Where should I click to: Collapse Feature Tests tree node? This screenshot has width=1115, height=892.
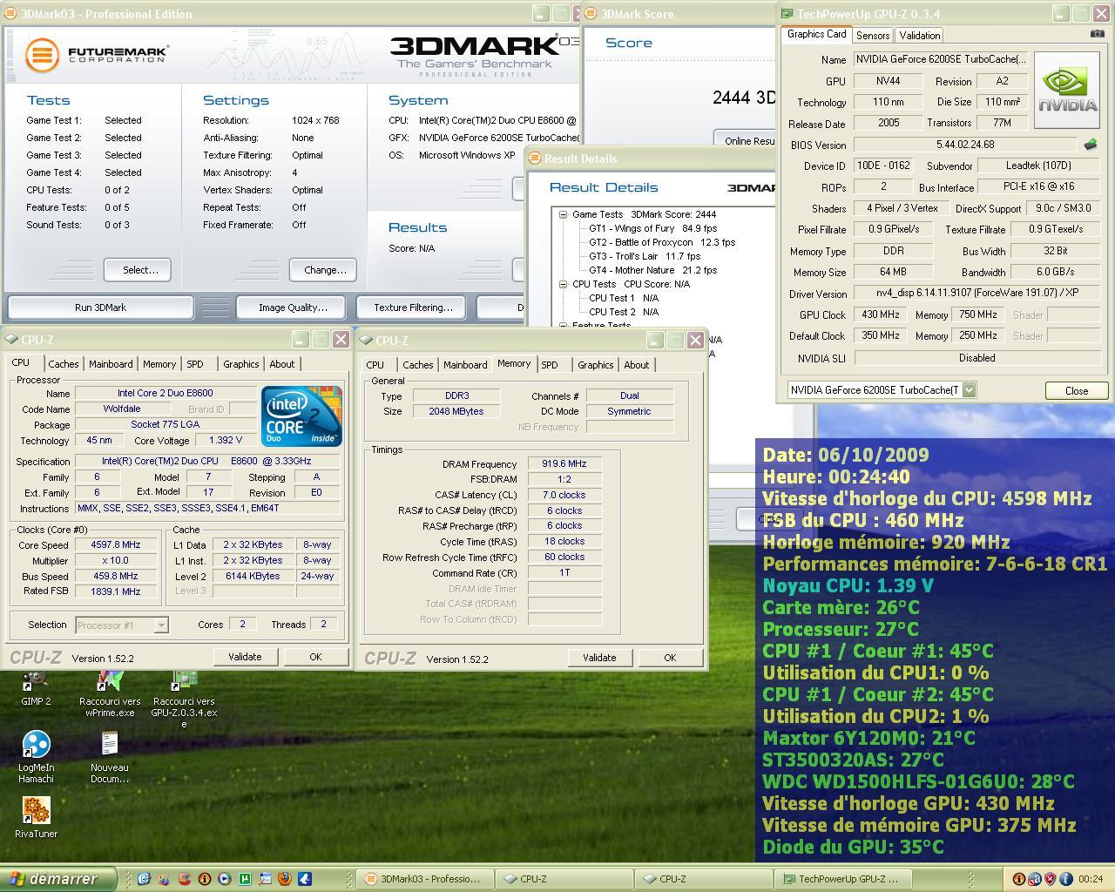pos(563,325)
